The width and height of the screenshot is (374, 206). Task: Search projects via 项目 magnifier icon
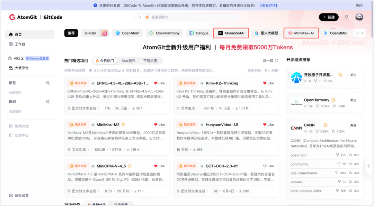(48, 83)
